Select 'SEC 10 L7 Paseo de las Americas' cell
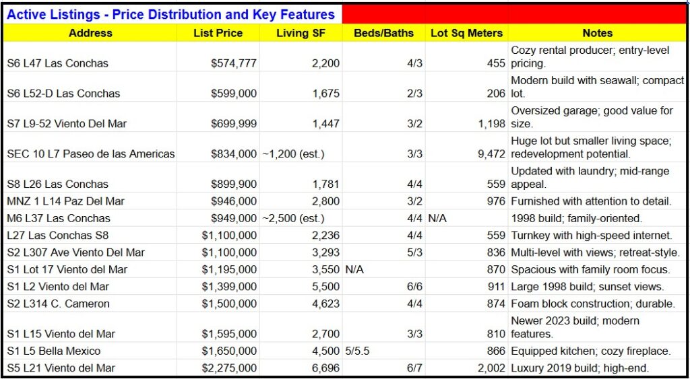This screenshot has width=690, height=379. click(x=90, y=154)
